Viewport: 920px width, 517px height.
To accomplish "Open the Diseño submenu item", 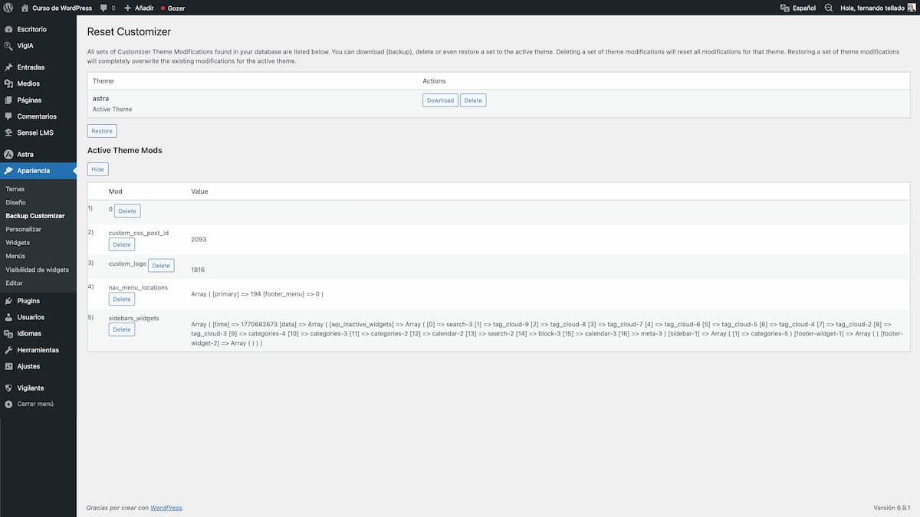I will click(15, 202).
